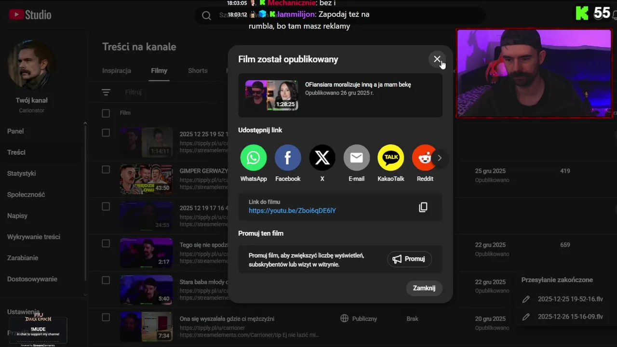617x347 pixels.
Task: Switch to the Inspiracja tab
Action: pos(117,70)
